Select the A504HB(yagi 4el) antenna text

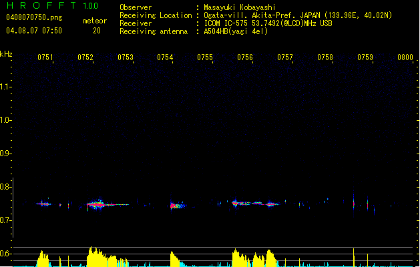[236, 31]
